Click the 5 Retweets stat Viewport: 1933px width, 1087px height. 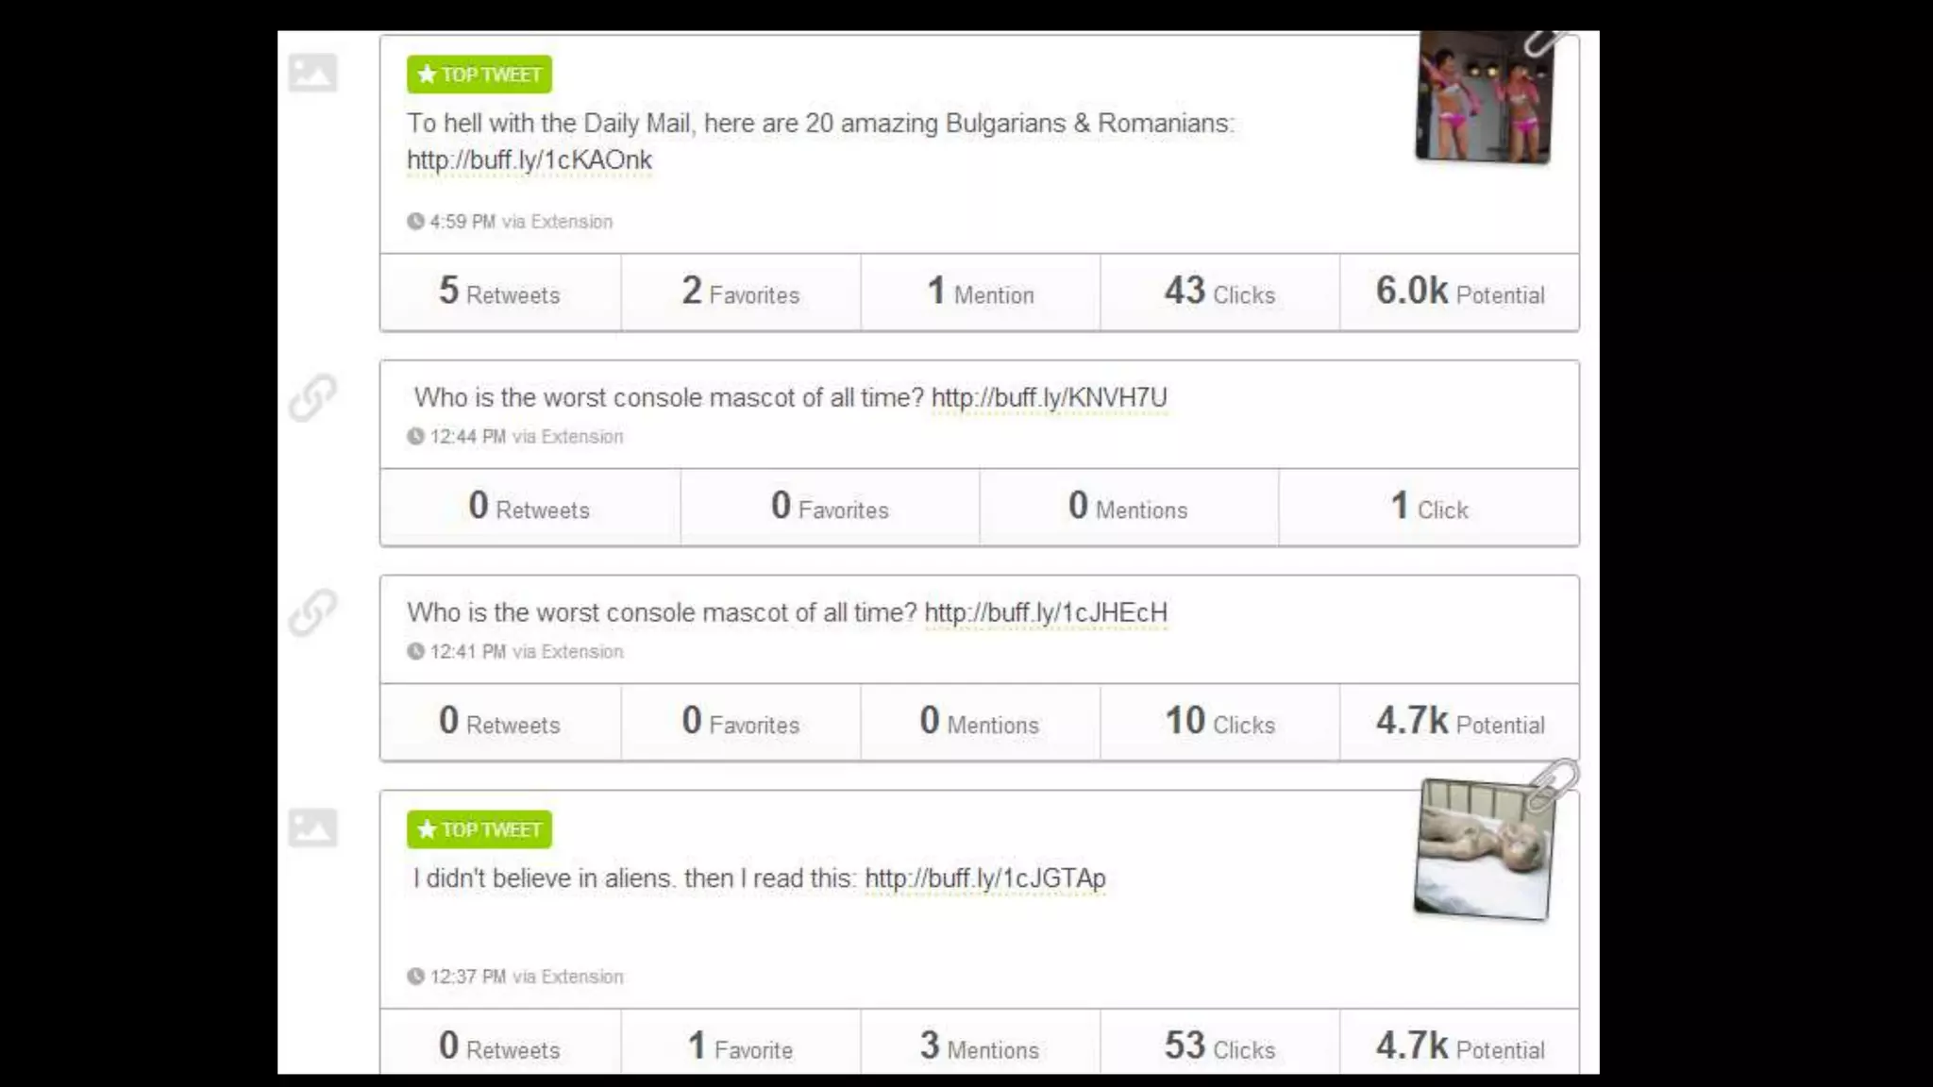click(499, 293)
